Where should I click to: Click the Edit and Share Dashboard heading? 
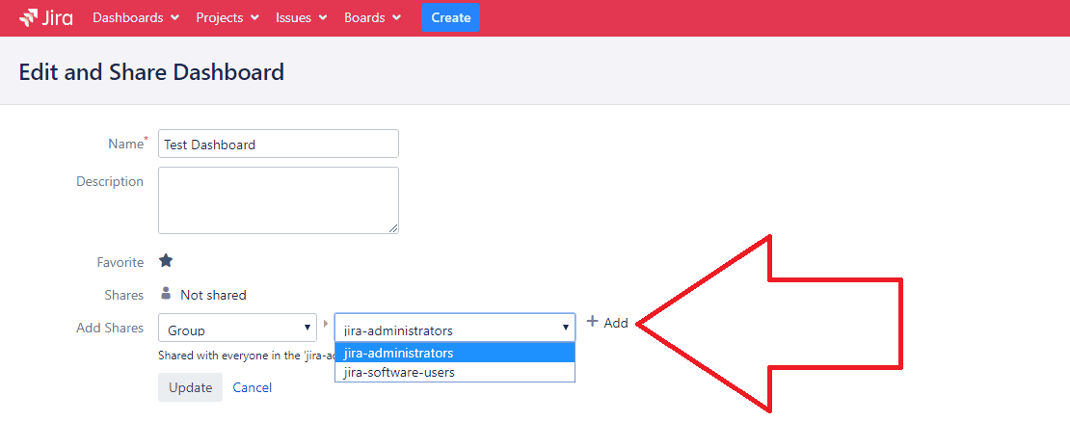tap(151, 71)
